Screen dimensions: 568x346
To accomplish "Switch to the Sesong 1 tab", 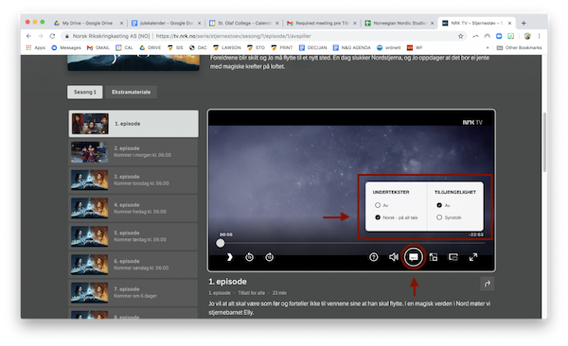I will [85, 92].
